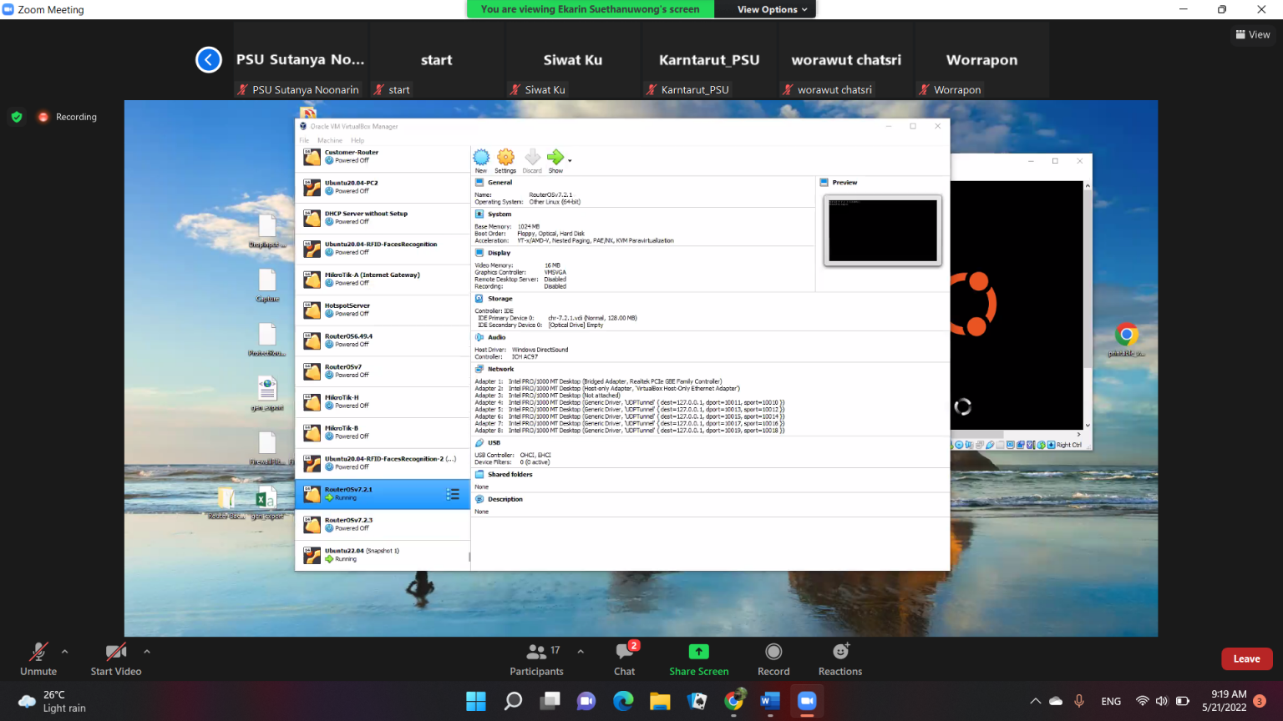Viewport: 1283px width, 721px height.
Task: Click the encryption shield icon
Action: (17, 117)
